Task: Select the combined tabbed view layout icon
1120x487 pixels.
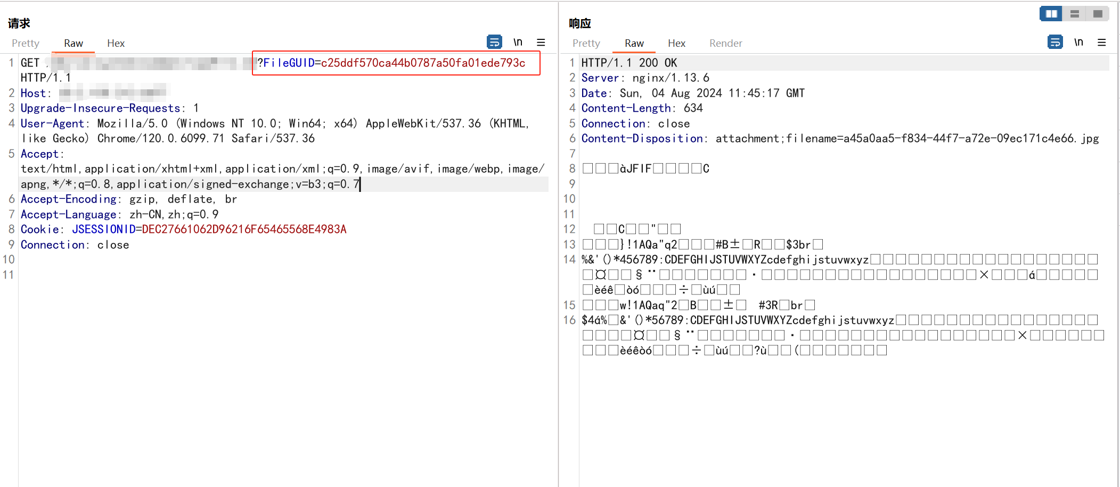Action: pos(1098,14)
